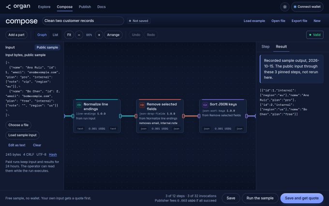Viewport: 329px width, 206px height.
Task: Click the '245 bytes' status text
Action: point(13,155)
